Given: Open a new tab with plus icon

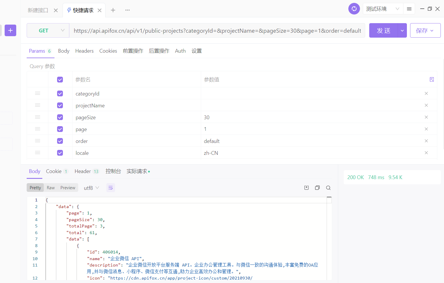Looking at the screenshot, I should (x=113, y=10).
